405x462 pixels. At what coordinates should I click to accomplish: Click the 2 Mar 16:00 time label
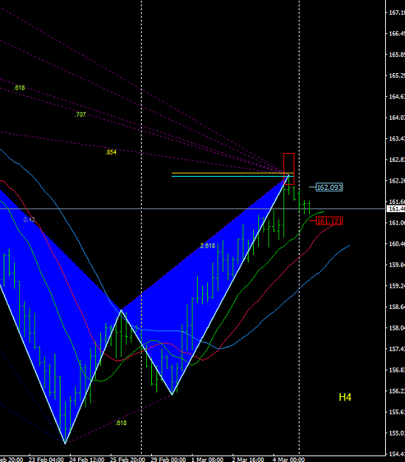[x=248, y=459]
